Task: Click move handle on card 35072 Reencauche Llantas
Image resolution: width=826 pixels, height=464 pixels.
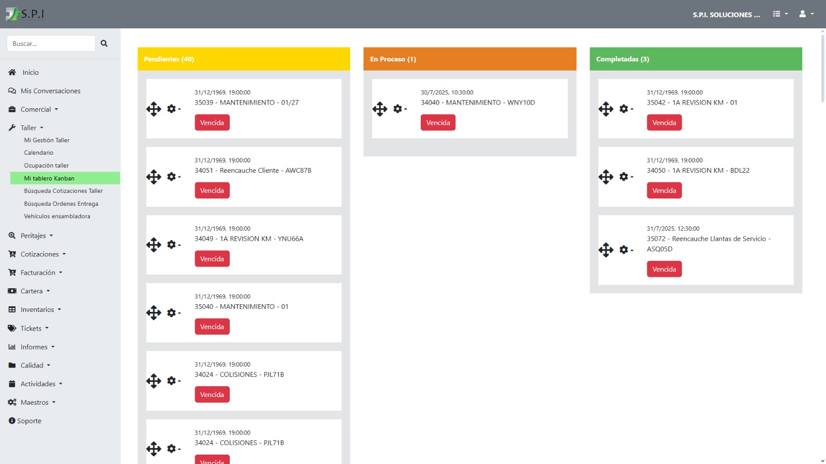Action: tap(606, 250)
